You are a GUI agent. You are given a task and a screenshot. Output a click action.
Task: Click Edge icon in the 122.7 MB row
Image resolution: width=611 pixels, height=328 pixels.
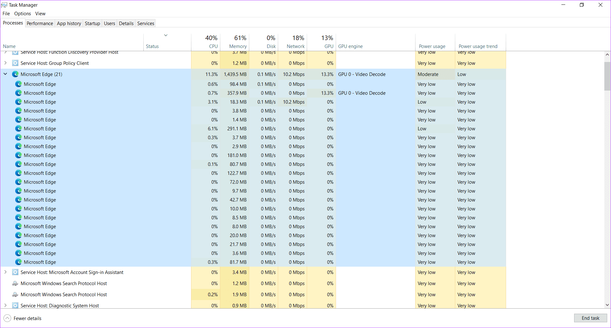click(18, 173)
